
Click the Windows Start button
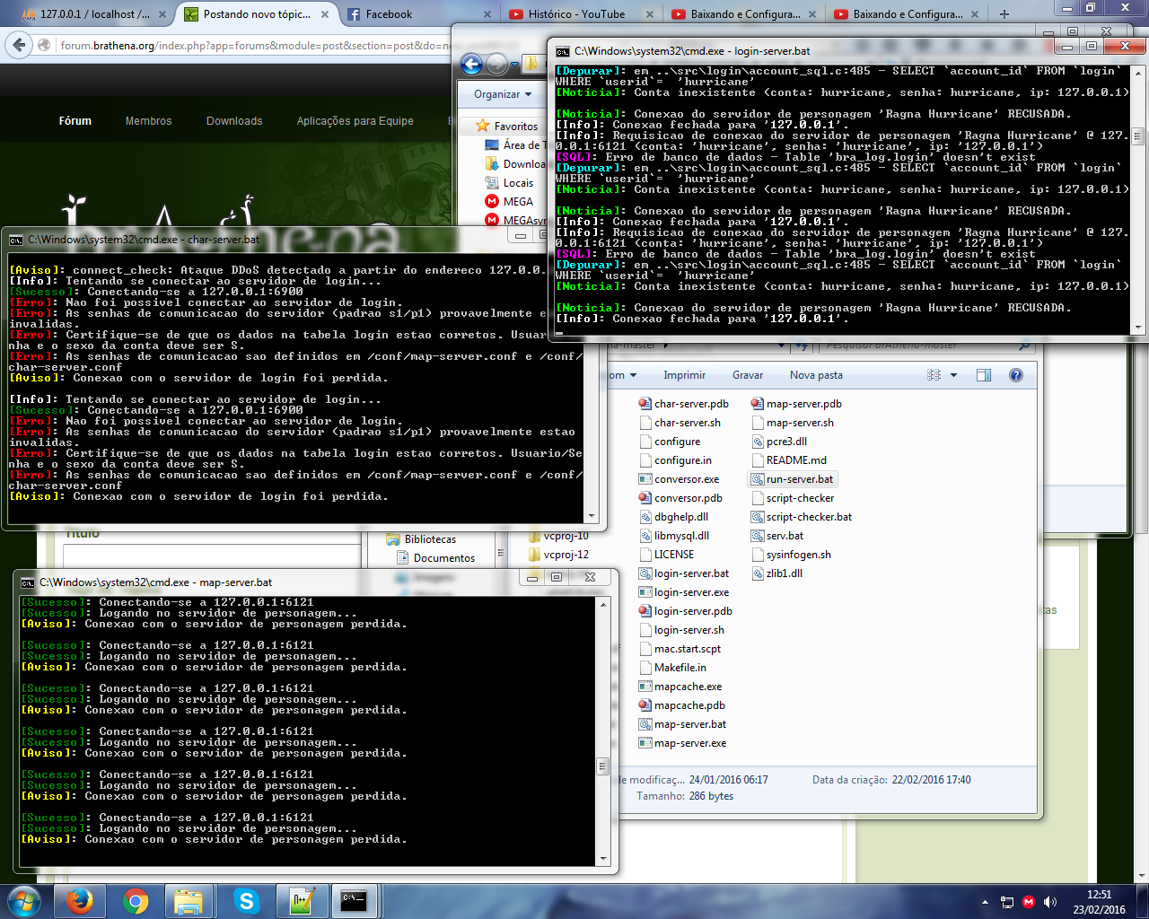23,901
